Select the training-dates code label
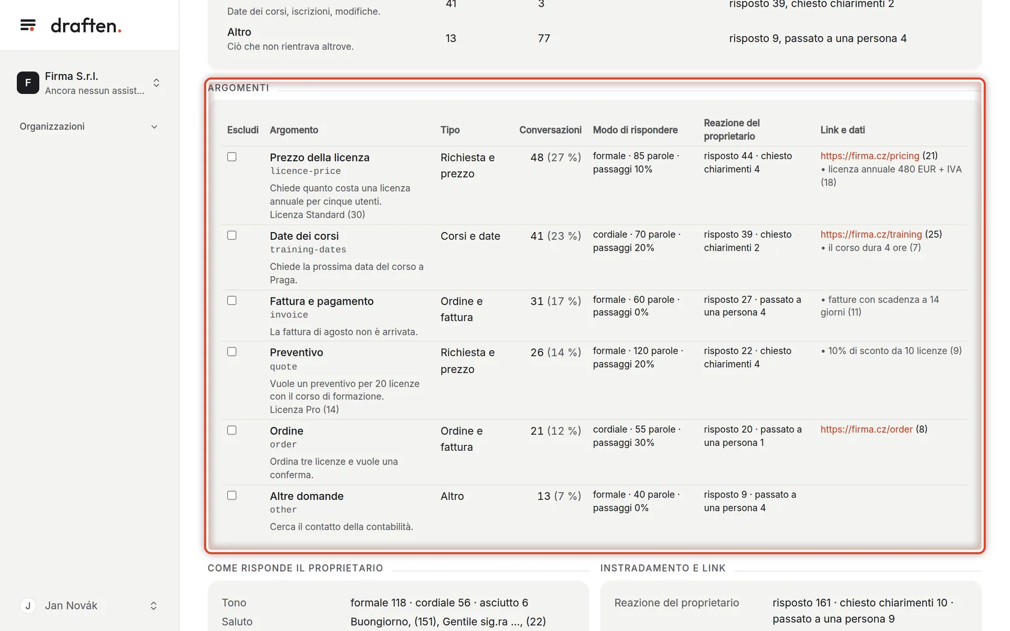The height and width of the screenshot is (631, 1010). coord(308,249)
